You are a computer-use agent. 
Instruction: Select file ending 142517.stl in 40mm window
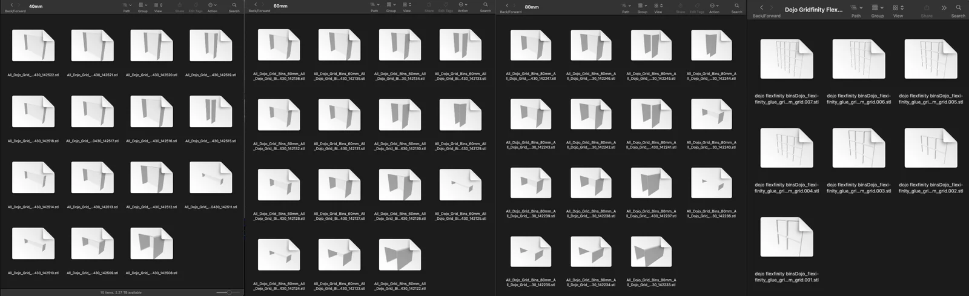pos(93,111)
